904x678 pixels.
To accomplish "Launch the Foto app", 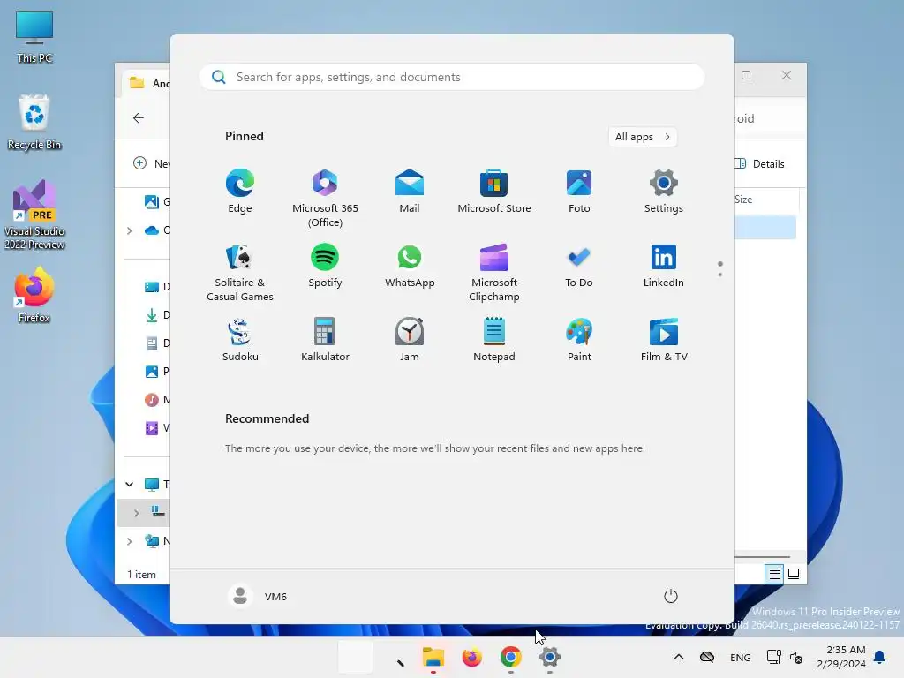I will (579, 192).
